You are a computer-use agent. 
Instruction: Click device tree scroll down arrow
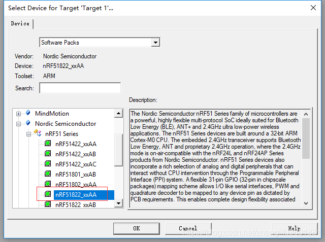click(x=118, y=203)
